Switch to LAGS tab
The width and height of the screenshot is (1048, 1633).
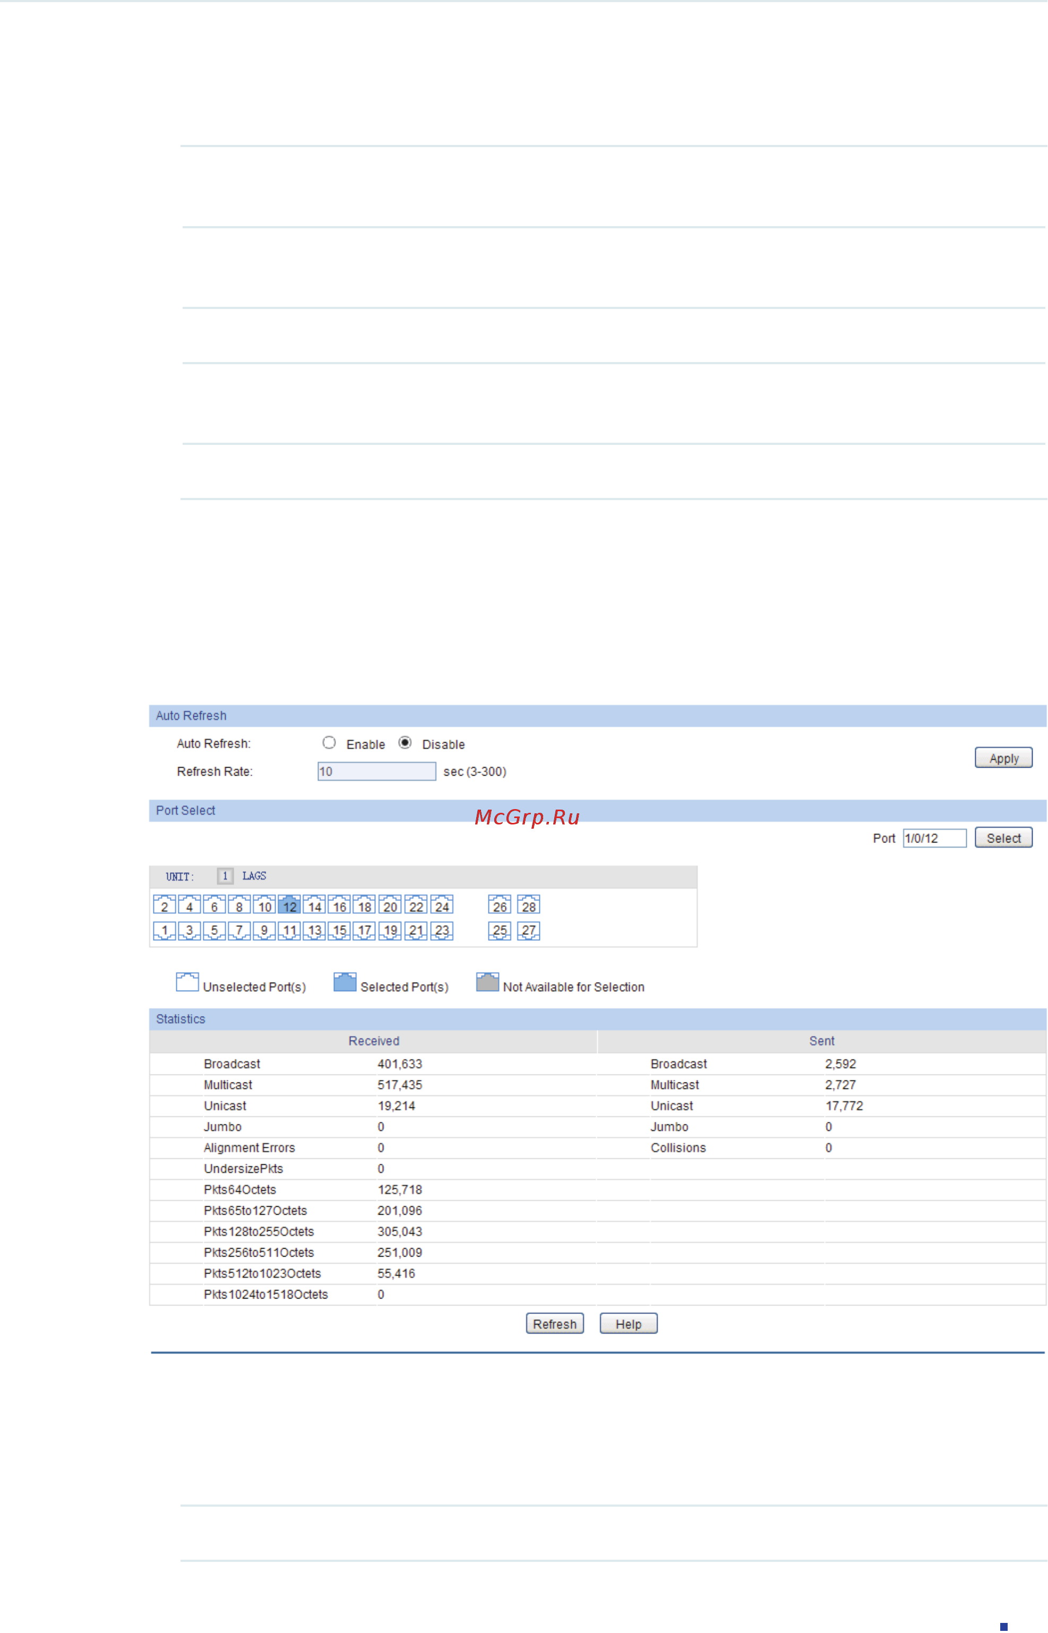pyautogui.click(x=254, y=876)
